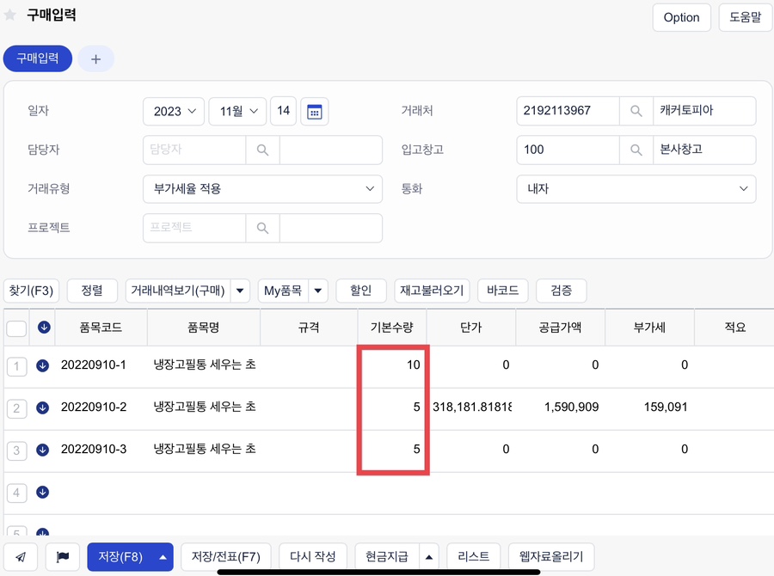Click 부가세 cell 159,091
The image size is (774, 576).
point(649,407)
